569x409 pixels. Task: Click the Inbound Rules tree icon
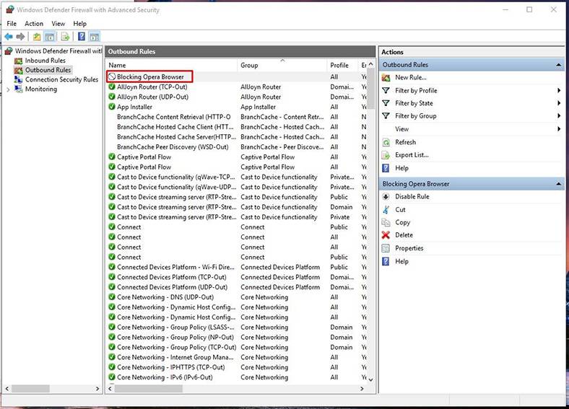(19, 61)
